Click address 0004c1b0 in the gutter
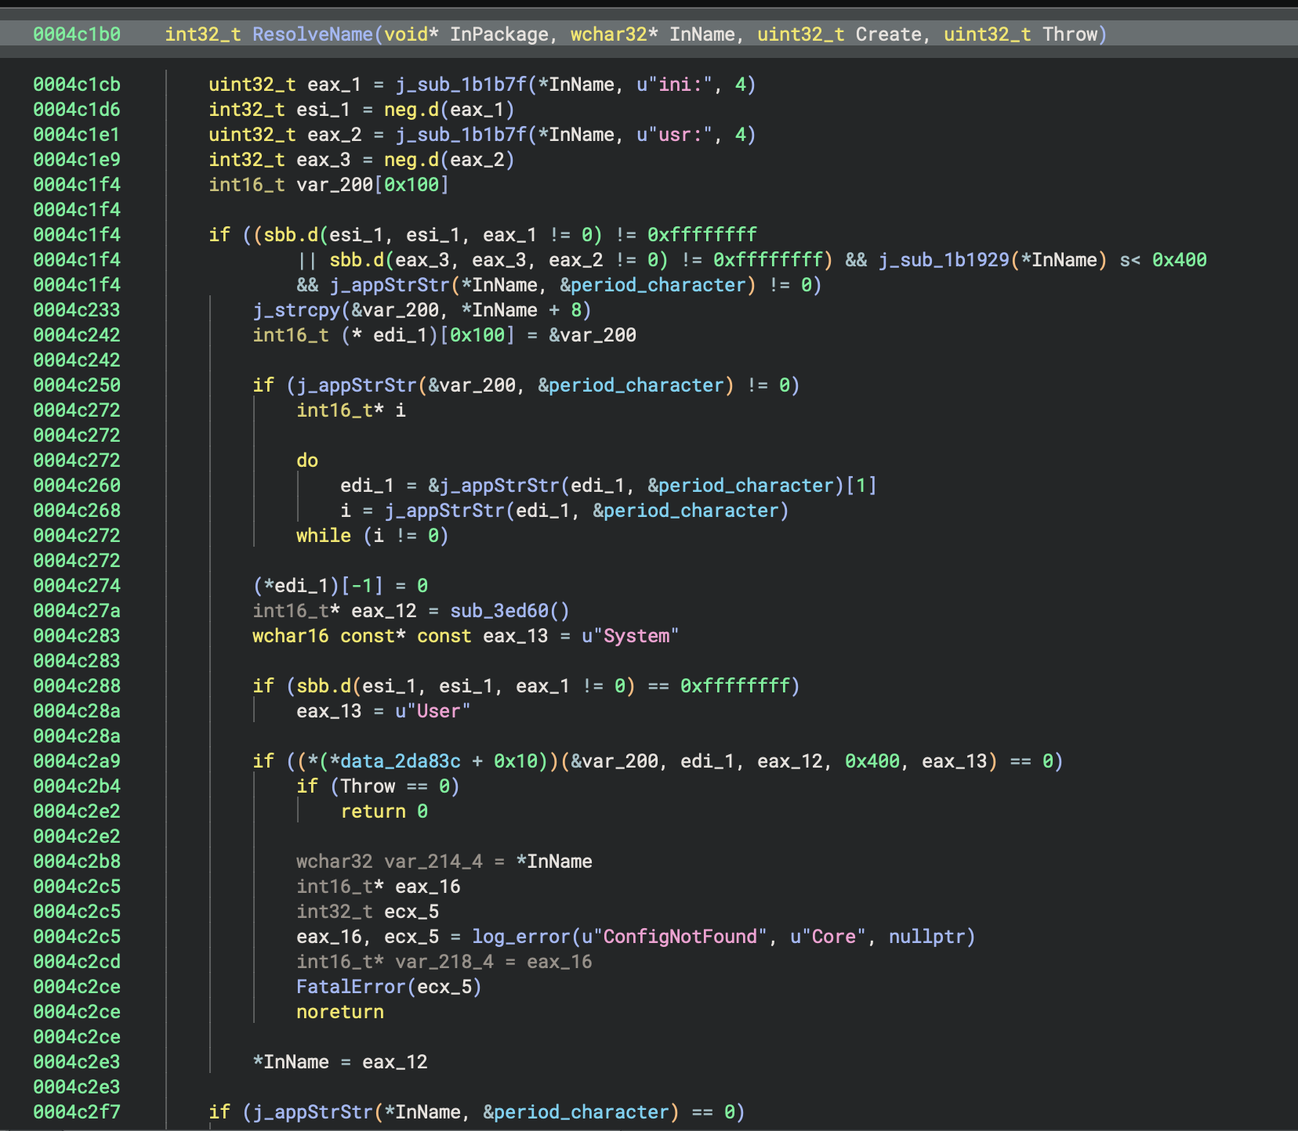This screenshot has width=1298, height=1131. (x=76, y=34)
